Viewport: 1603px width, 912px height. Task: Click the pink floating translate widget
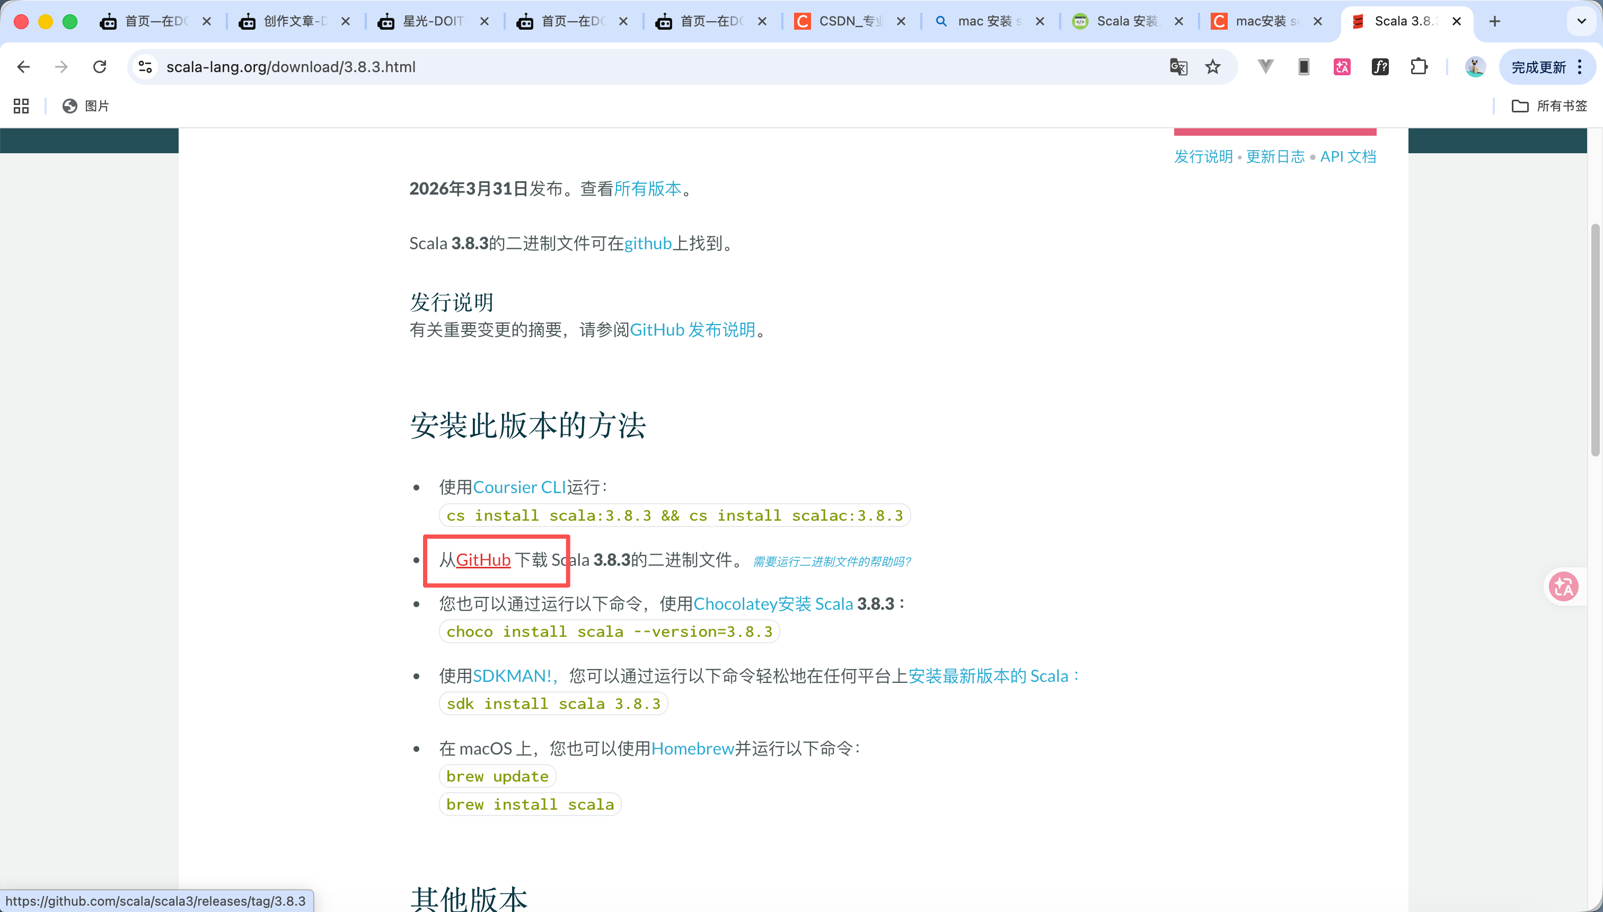(1564, 586)
